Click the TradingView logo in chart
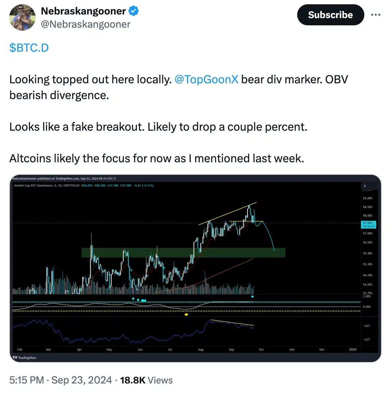The width and height of the screenshot is (388, 394). tap(24, 357)
